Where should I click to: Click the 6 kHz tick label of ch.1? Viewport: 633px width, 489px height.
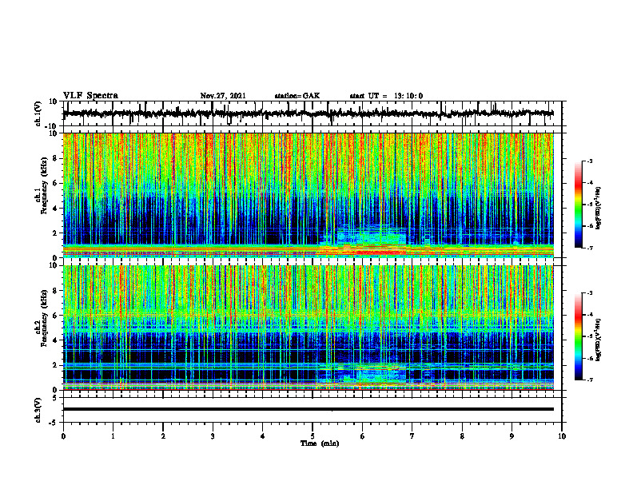click(x=55, y=183)
